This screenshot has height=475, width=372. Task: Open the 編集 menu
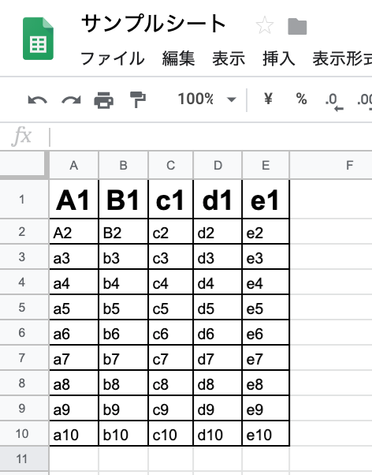point(178,58)
